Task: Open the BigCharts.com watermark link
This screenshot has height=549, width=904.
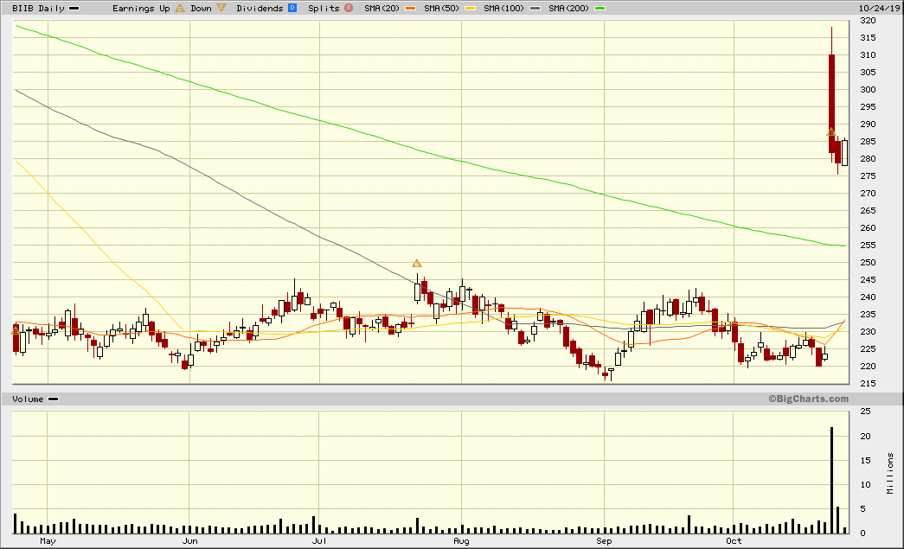Action: click(807, 399)
